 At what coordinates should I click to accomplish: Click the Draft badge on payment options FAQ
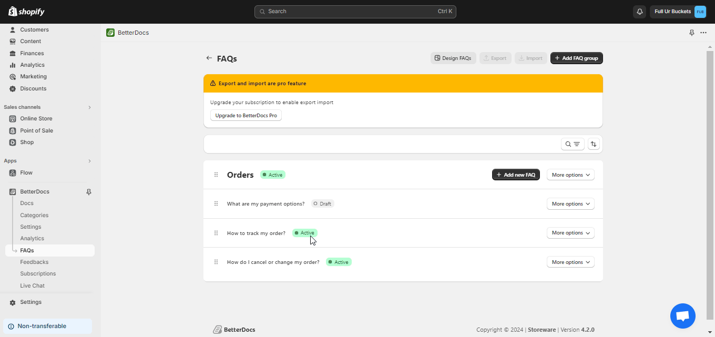click(322, 203)
